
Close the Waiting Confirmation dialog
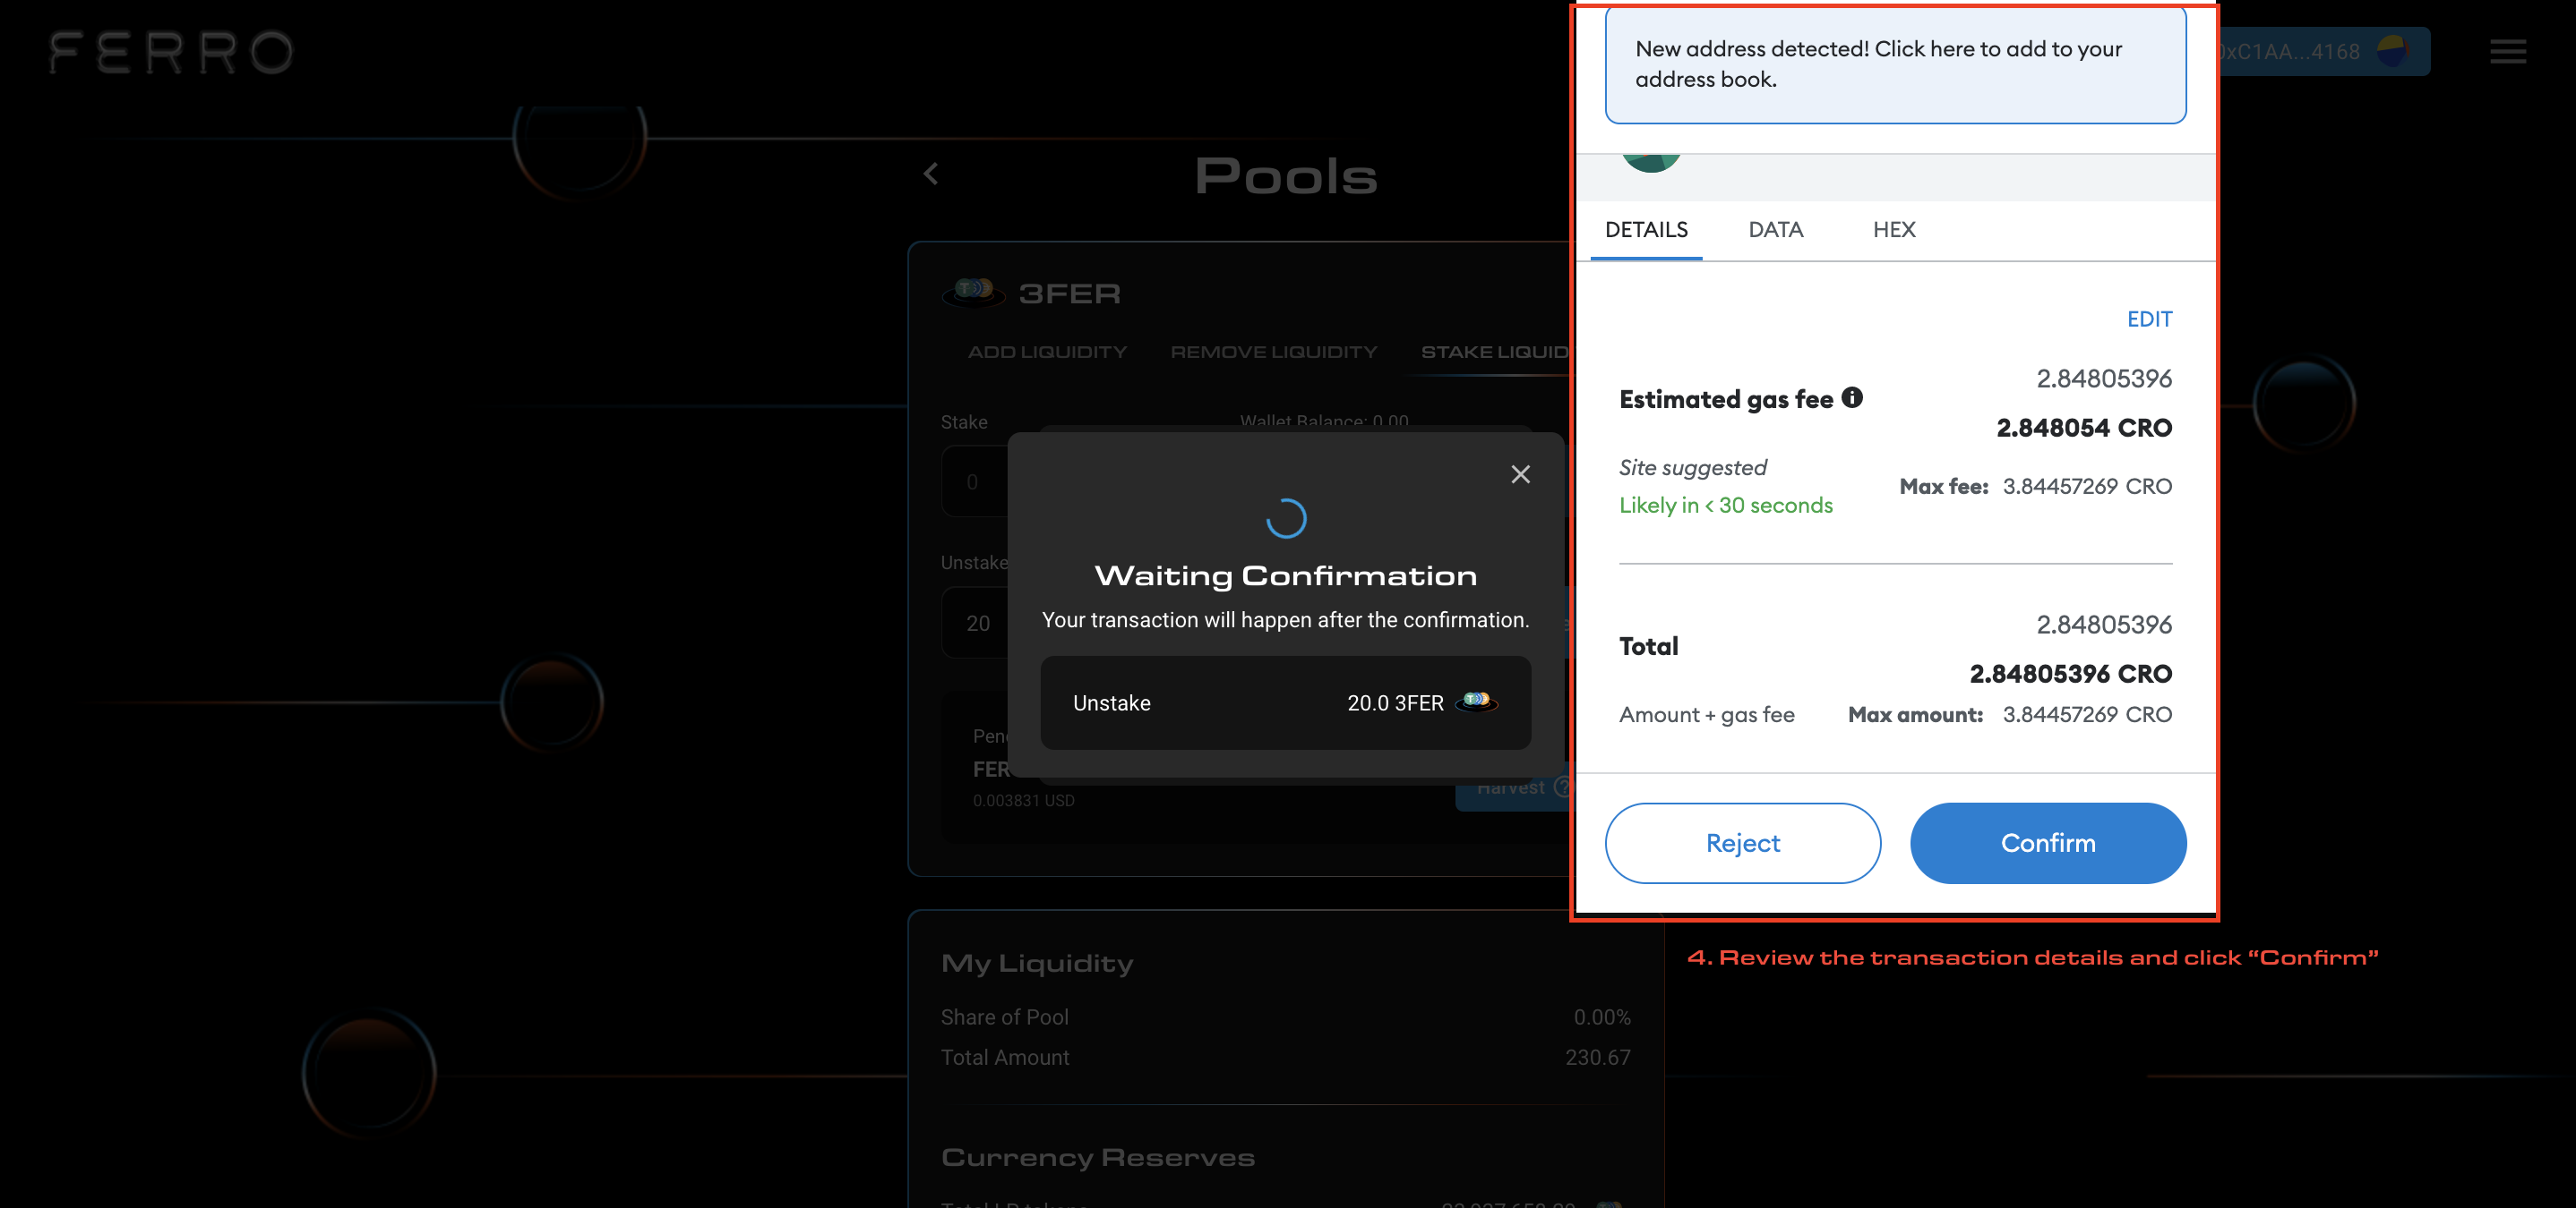pos(1520,473)
